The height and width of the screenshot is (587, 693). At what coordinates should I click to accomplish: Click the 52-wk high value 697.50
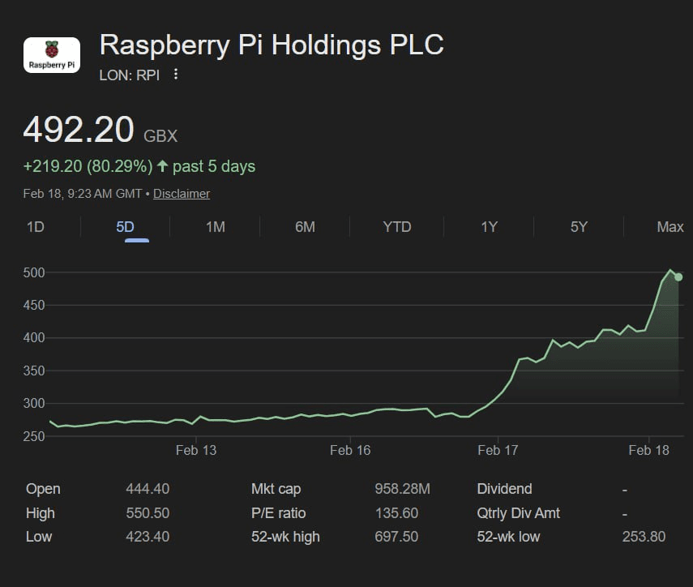click(x=396, y=537)
